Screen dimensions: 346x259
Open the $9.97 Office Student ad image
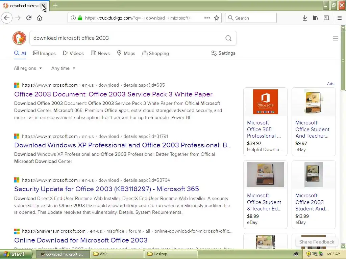pos(313,102)
